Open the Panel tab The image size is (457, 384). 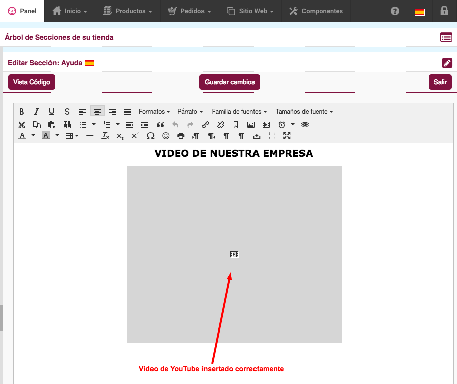click(x=22, y=11)
